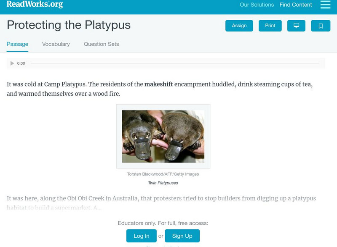Screen dimensions: 337x247
Task: Bookmark this passage
Action: pyautogui.click(x=321, y=25)
